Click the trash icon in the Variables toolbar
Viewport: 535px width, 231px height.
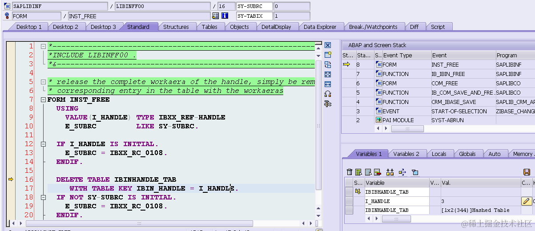pyautogui.click(x=350, y=172)
